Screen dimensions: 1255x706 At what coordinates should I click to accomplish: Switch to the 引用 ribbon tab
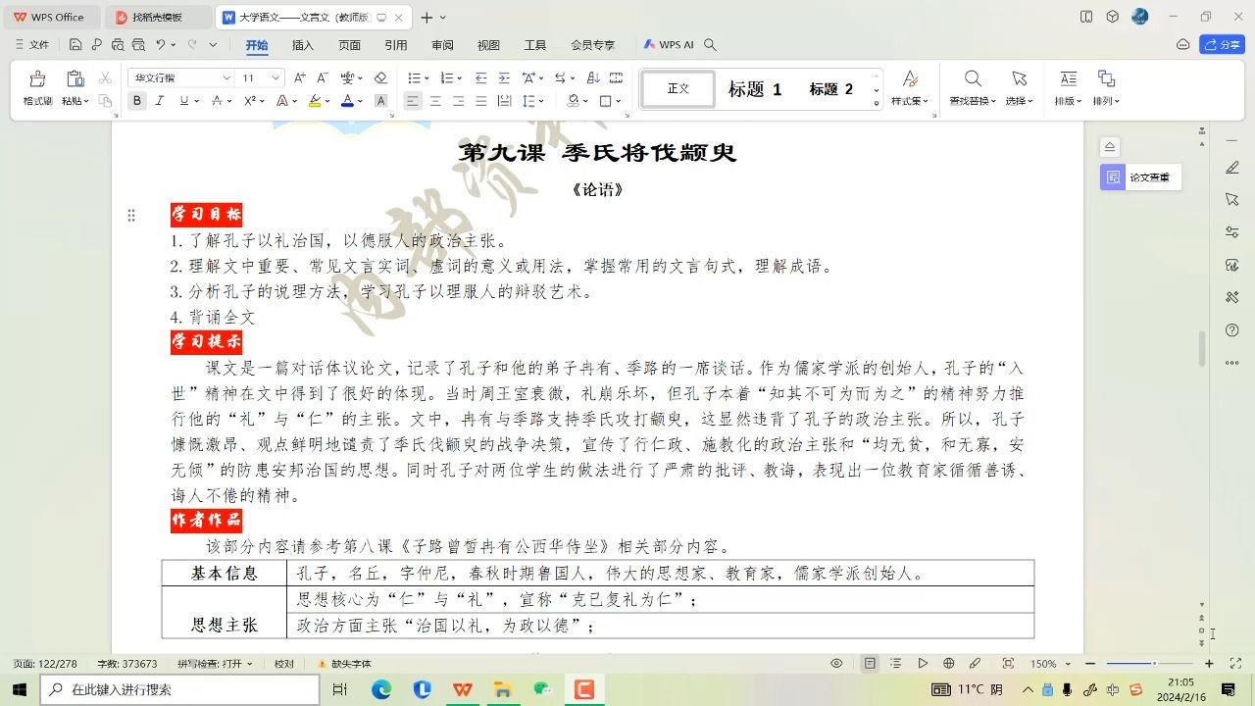tap(396, 45)
